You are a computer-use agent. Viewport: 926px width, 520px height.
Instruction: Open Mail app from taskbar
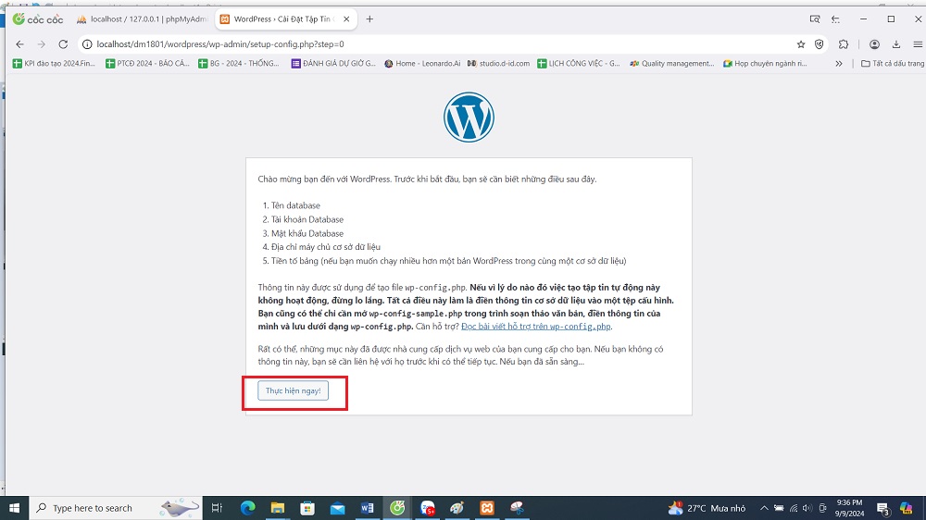point(337,508)
